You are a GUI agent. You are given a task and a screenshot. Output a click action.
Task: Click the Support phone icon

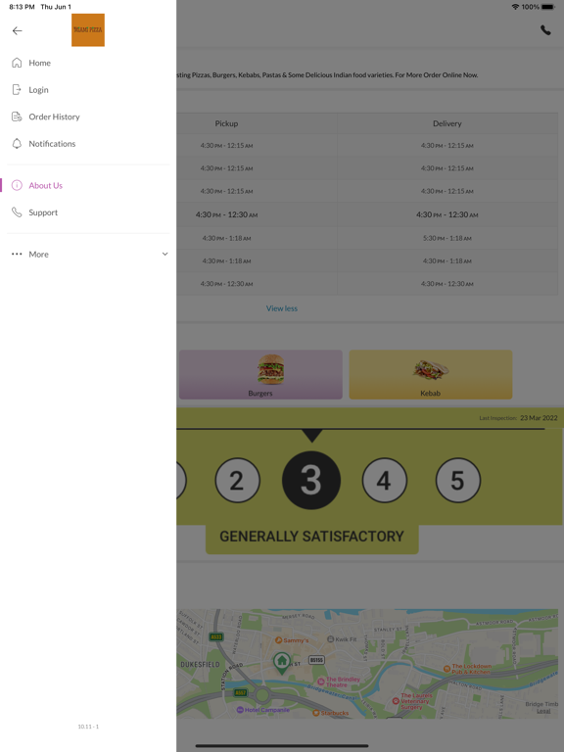coord(17,211)
